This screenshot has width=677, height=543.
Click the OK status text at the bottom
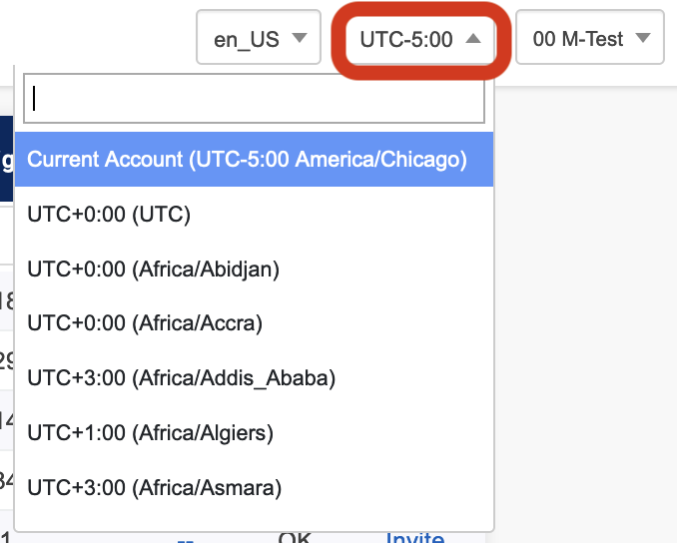(295, 538)
